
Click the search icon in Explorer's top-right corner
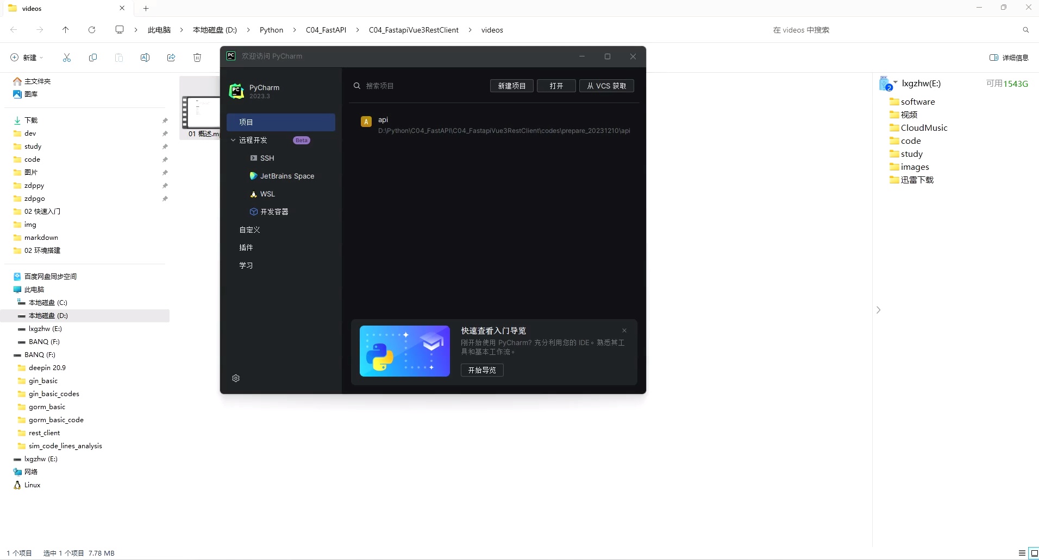coord(1025,30)
